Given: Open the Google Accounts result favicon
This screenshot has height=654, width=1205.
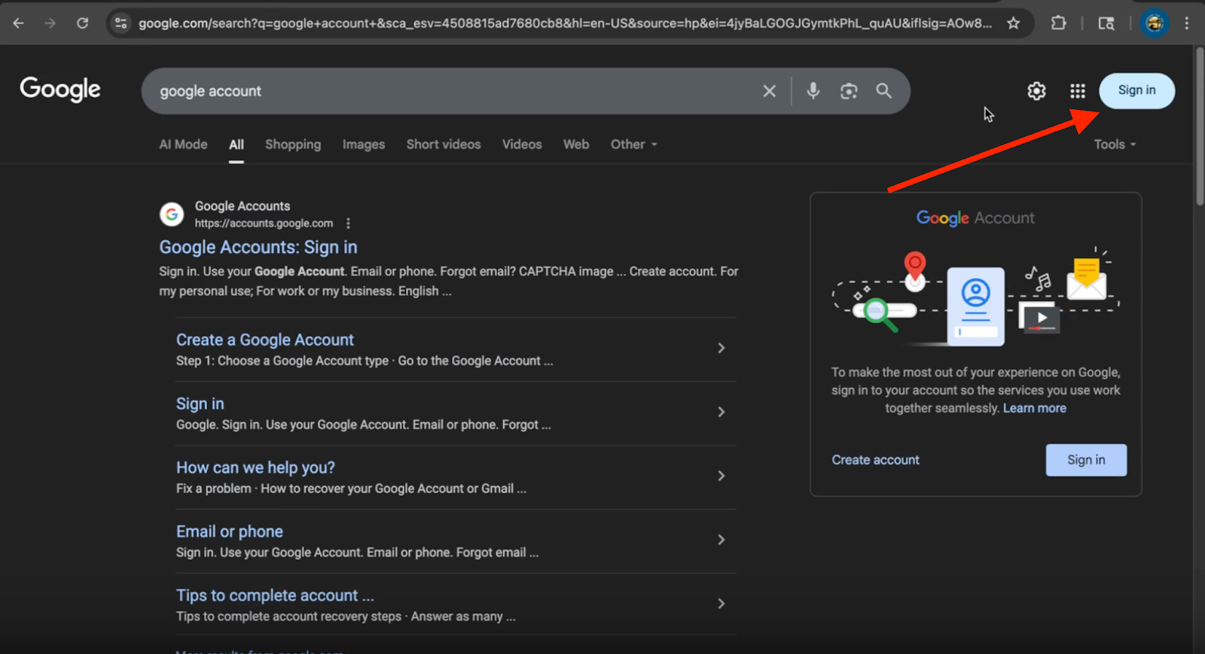Looking at the screenshot, I should tap(172, 214).
